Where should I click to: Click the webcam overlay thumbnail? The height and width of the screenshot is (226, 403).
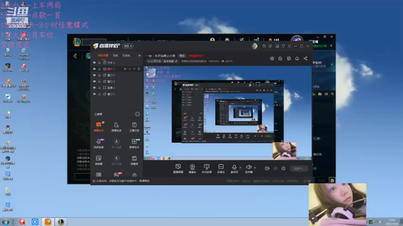point(337,204)
